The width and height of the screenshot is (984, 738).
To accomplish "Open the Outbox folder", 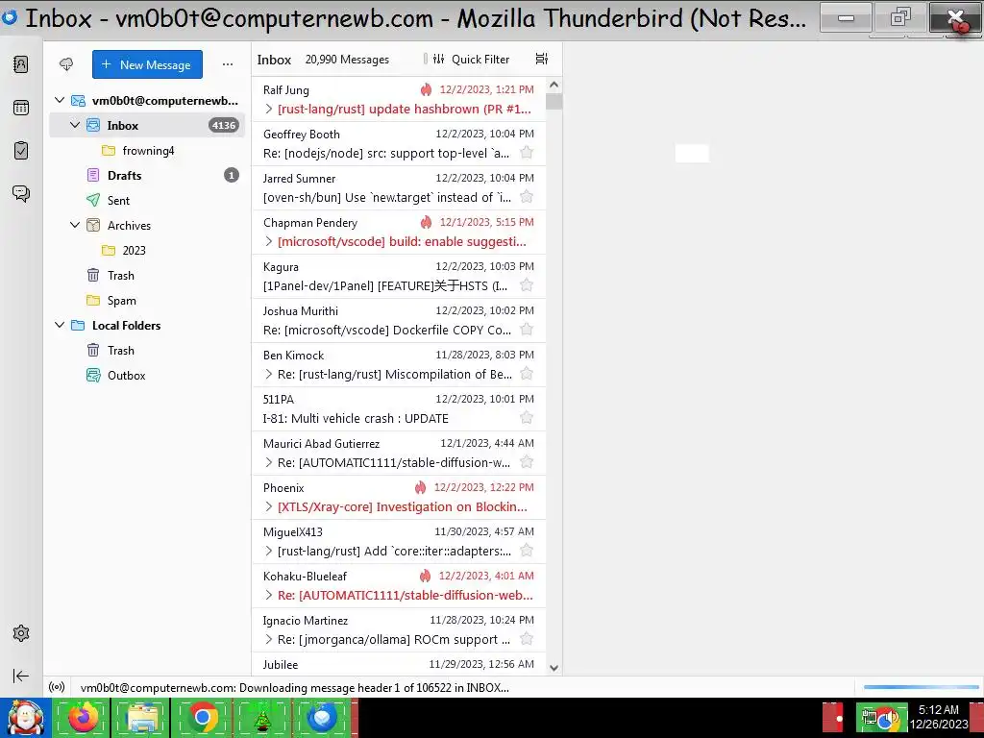I will pos(147,376).
